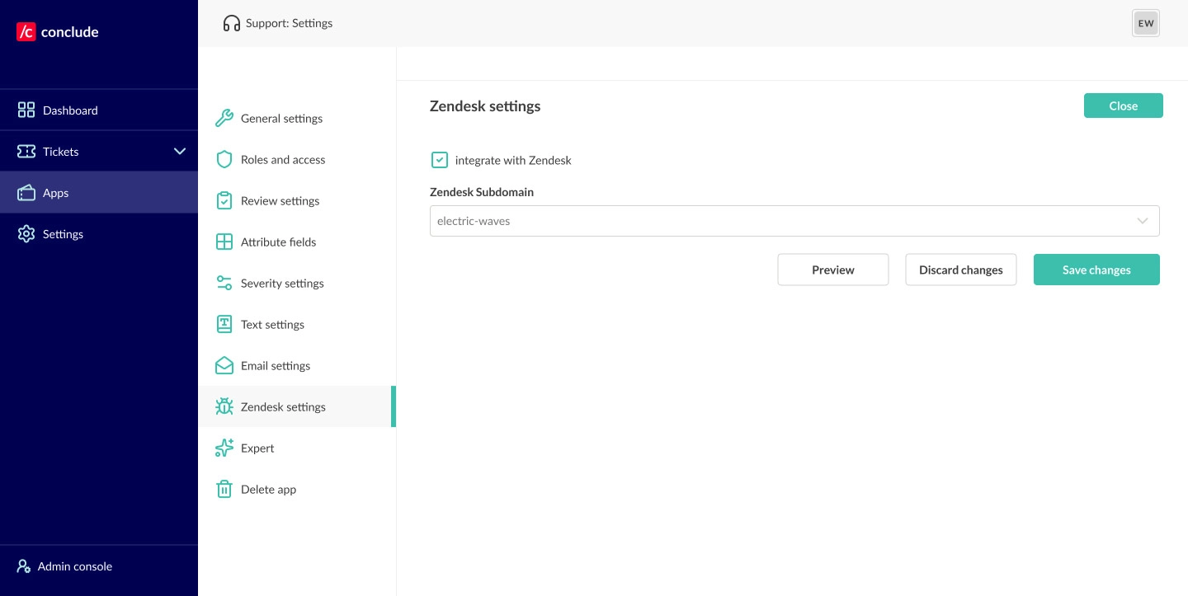
Task: Click the envelope icon for Email settings
Action: 224,365
